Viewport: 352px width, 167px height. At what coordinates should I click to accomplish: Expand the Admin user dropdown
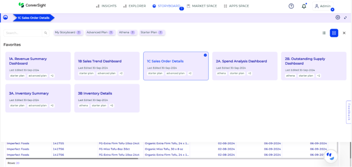[323, 6]
